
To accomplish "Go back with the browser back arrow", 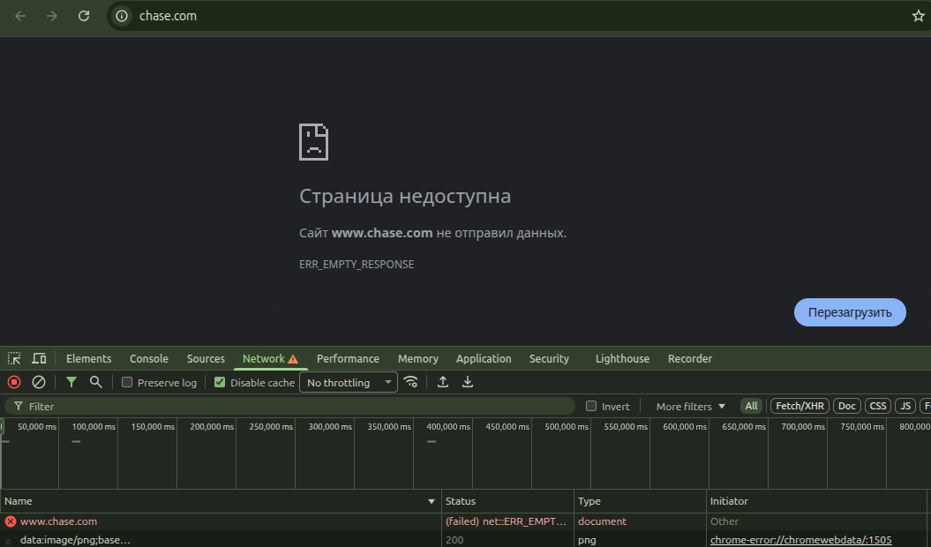I will click(x=20, y=16).
